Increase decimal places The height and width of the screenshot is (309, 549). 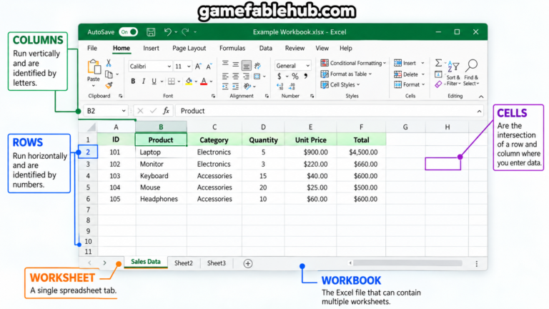(x=280, y=86)
